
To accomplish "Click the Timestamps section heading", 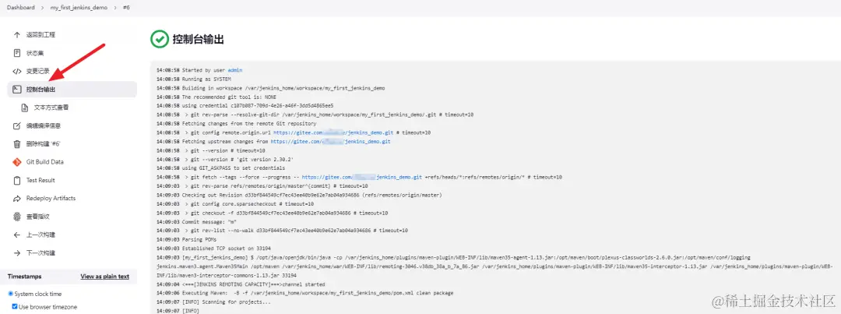I will click(24, 277).
